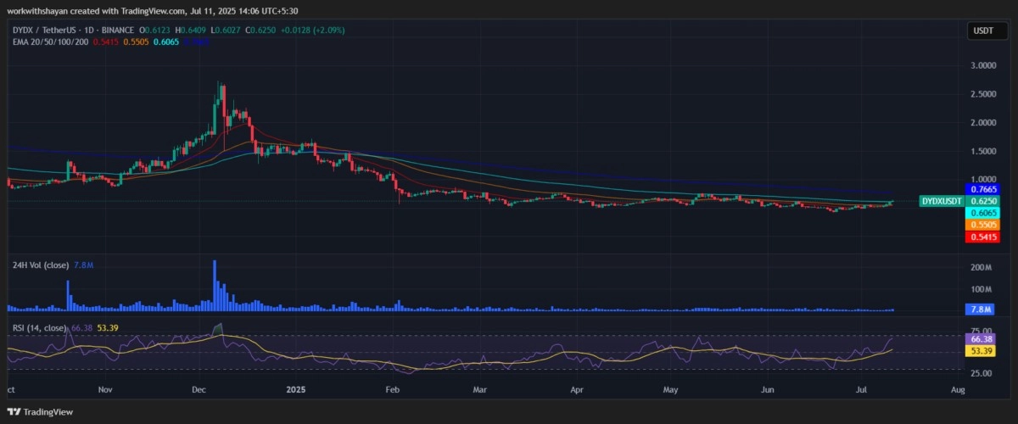The width and height of the screenshot is (1018, 424).
Task: Click the TradingView logo icon
Action: 13,411
